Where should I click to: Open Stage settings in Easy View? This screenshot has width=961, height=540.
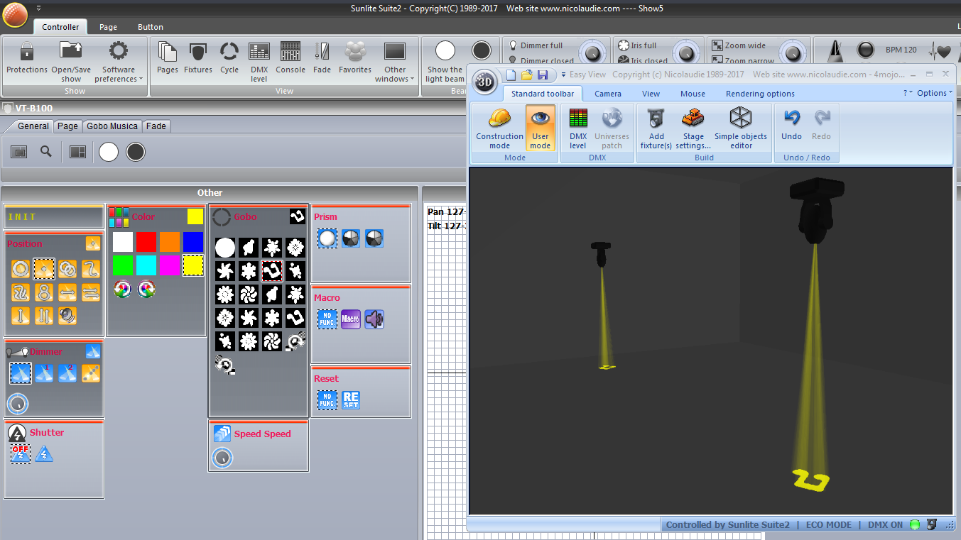coord(693,128)
